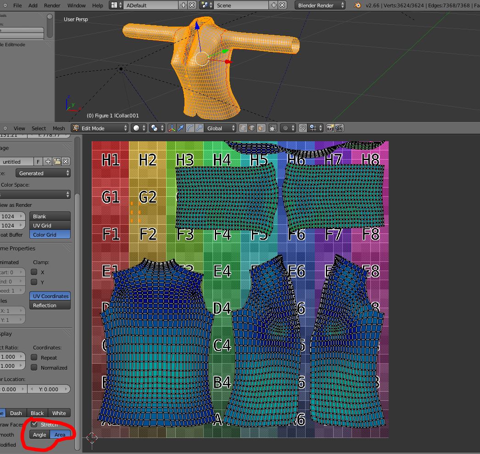Image resolution: width=480 pixels, height=454 pixels.
Task: Switch stretch display to Angle
Action: click(x=39, y=435)
